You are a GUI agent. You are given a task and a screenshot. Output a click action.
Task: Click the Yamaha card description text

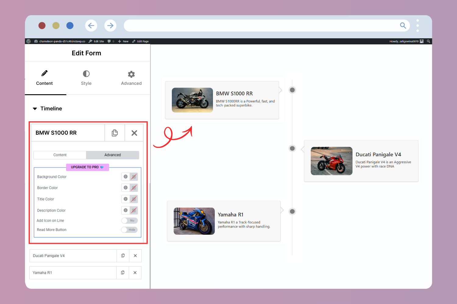tap(244, 224)
